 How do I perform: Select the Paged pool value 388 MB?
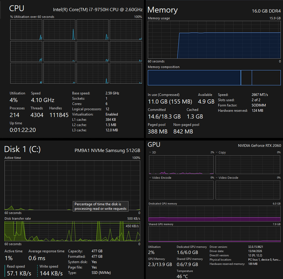click(x=158, y=132)
